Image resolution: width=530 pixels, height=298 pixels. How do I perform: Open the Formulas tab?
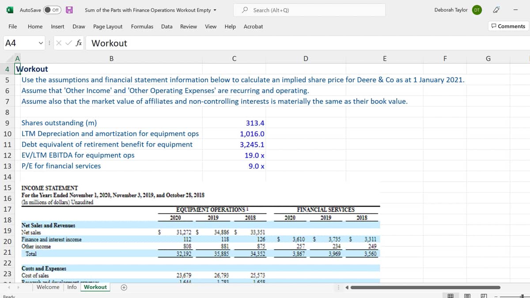(x=142, y=26)
